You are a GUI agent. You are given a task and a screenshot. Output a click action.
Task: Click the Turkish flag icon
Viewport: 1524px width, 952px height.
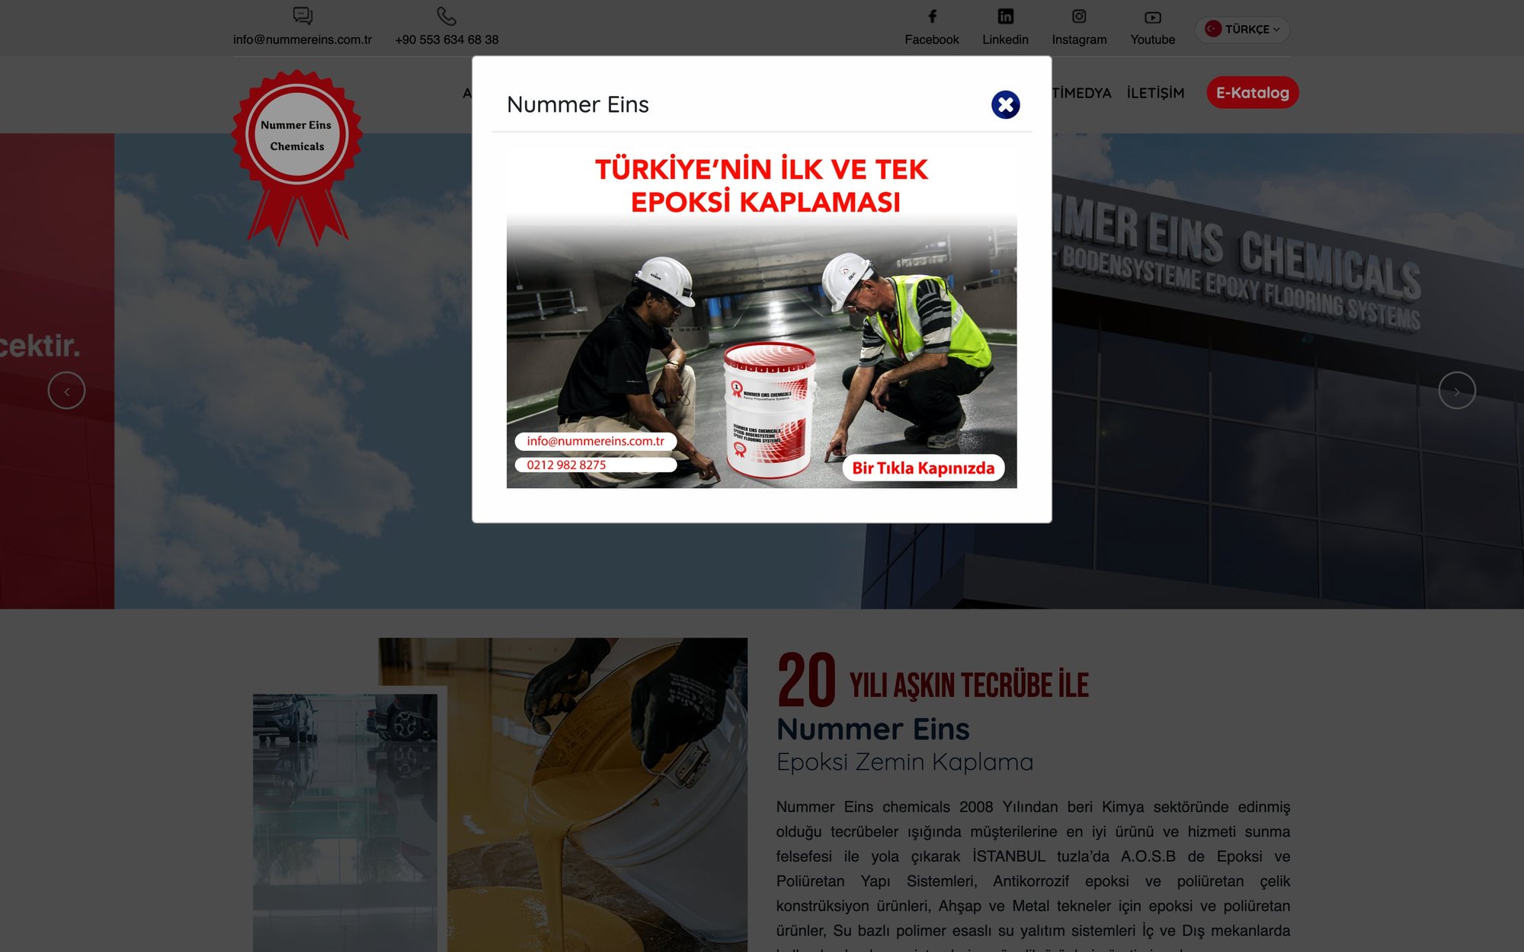click(x=1213, y=29)
